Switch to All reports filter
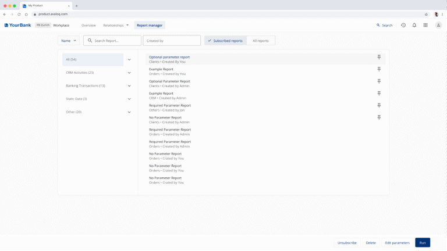Image resolution: width=447 pixels, height=251 pixels. 260,41
